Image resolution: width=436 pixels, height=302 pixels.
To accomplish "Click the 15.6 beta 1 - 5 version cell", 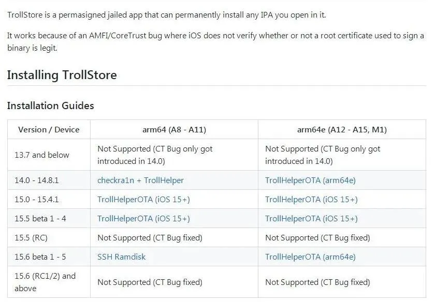I will [x=49, y=257].
